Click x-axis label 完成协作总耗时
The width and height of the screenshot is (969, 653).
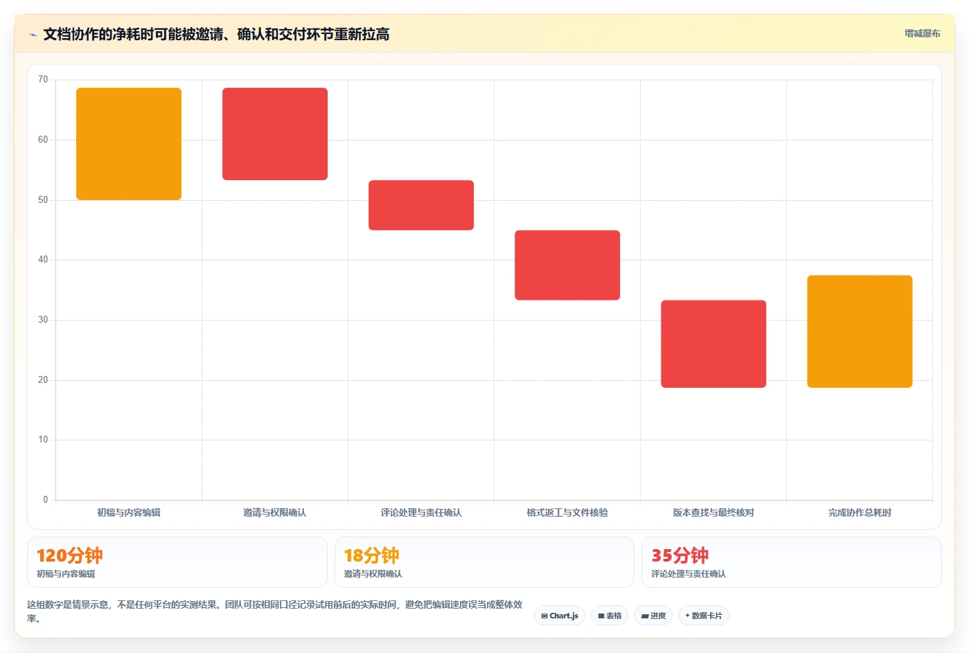(x=860, y=512)
